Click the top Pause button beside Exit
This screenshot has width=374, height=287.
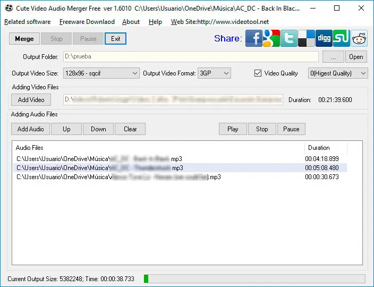click(88, 39)
